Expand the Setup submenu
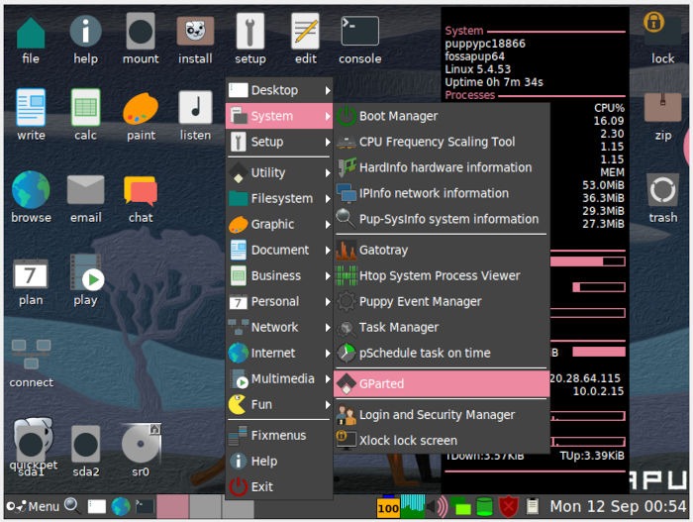 279,142
